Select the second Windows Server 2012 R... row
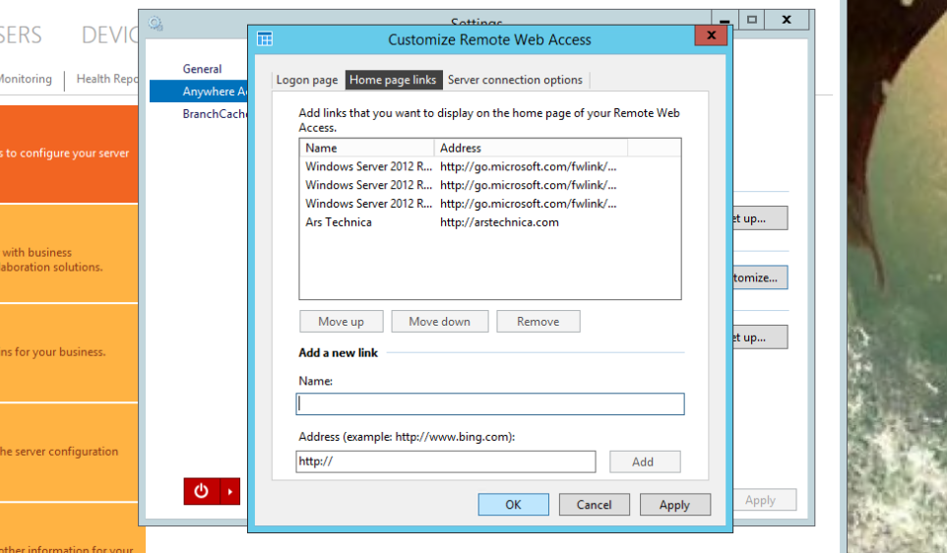This screenshot has width=947, height=553. click(490, 185)
